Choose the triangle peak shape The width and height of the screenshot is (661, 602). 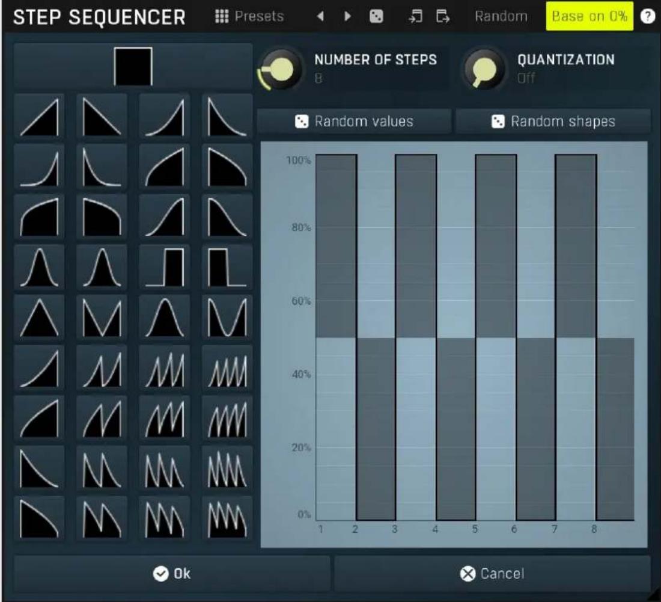pos(39,318)
